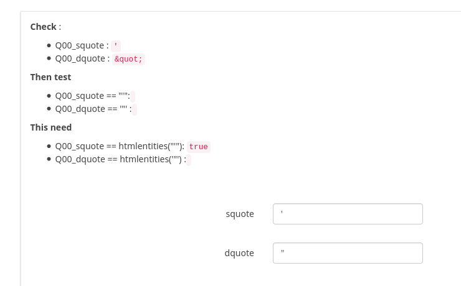The width and height of the screenshot is (461, 286).
Task: Focus the dquote text input field
Action: tap(348, 253)
